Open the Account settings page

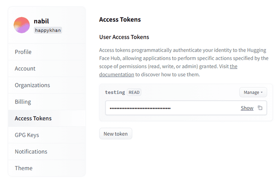[x=47, y=68]
